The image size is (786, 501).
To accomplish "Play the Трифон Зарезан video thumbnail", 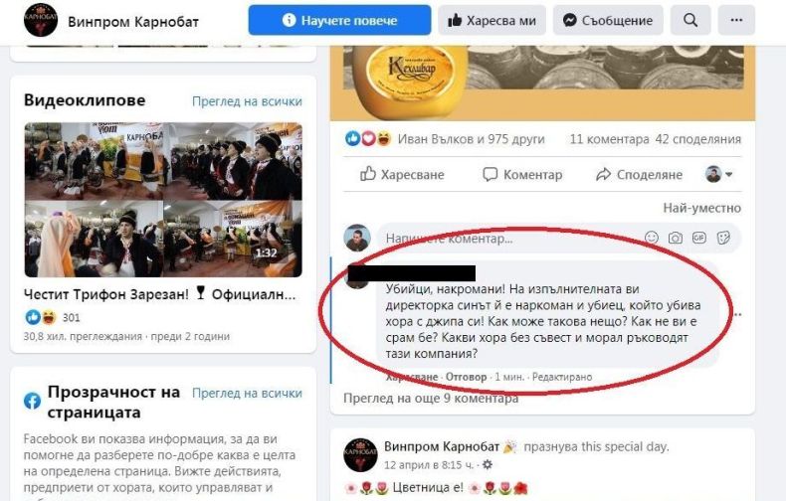I will point(163,200).
